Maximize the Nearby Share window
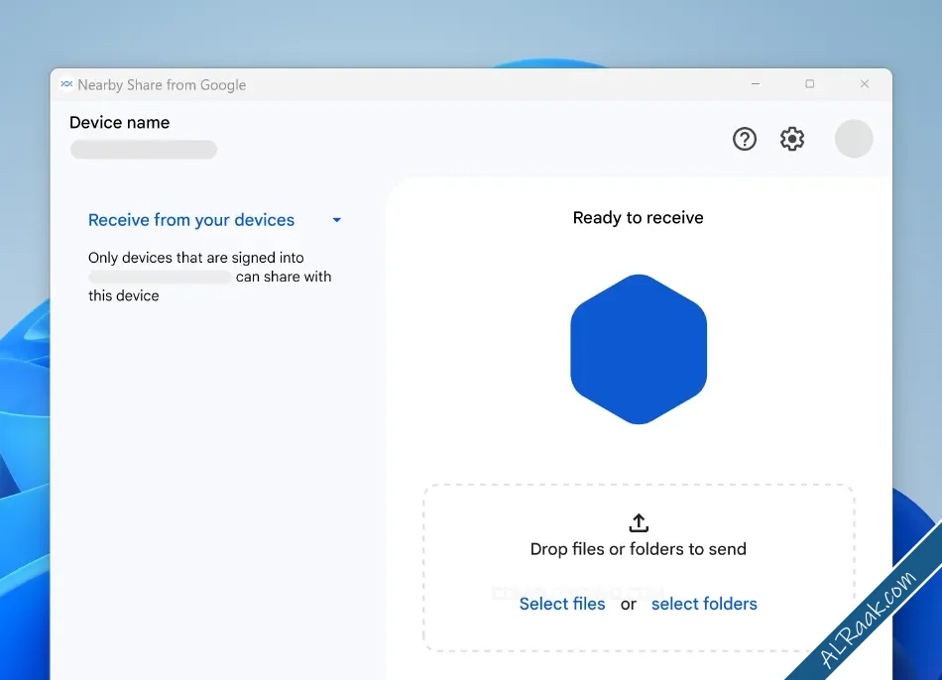 point(810,84)
